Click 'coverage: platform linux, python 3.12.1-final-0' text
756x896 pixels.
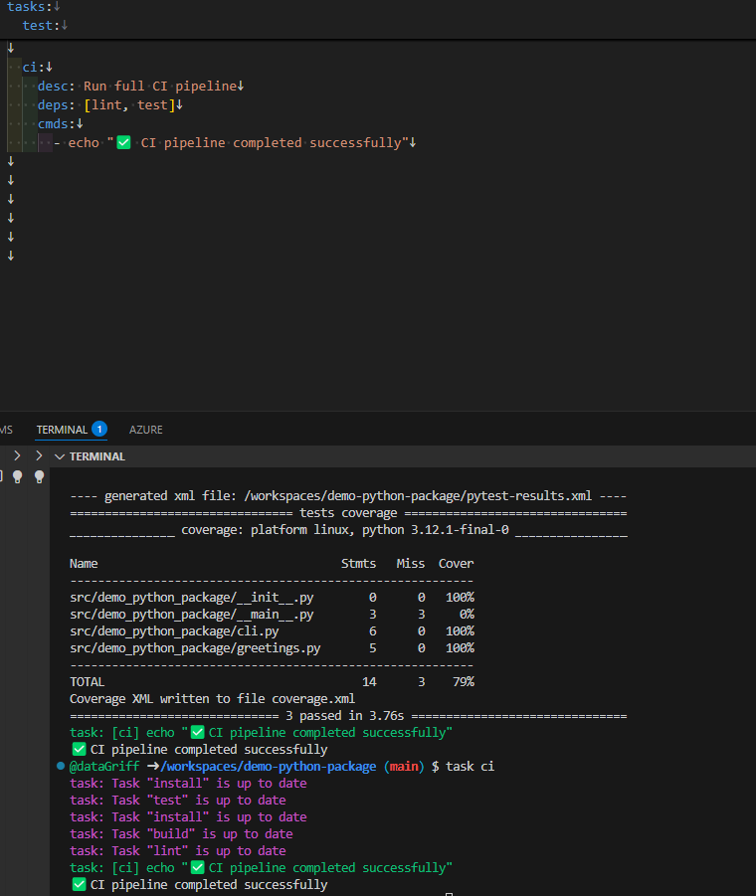pos(344,530)
